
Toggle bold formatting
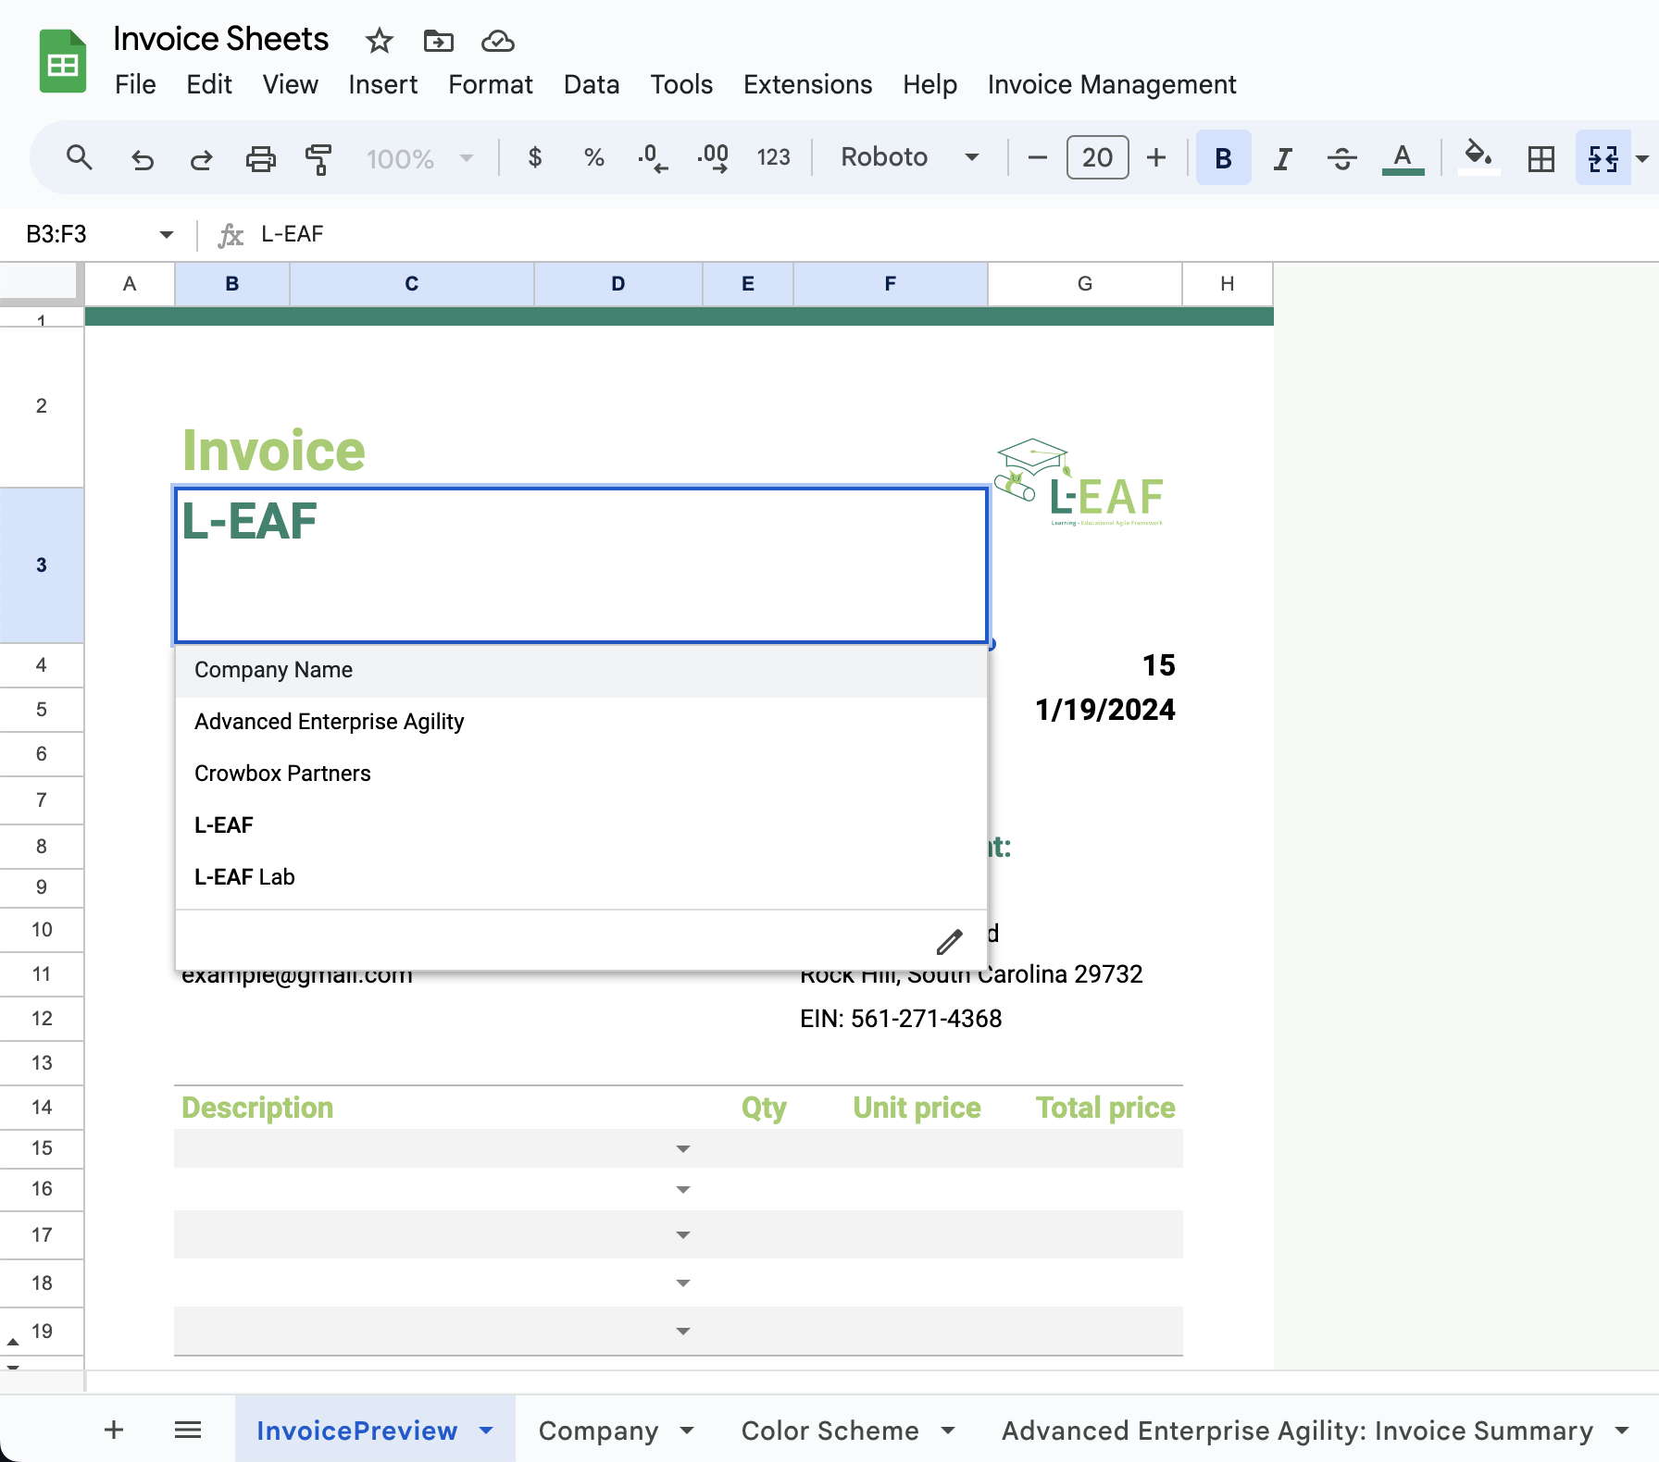[x=1223, y=158]
